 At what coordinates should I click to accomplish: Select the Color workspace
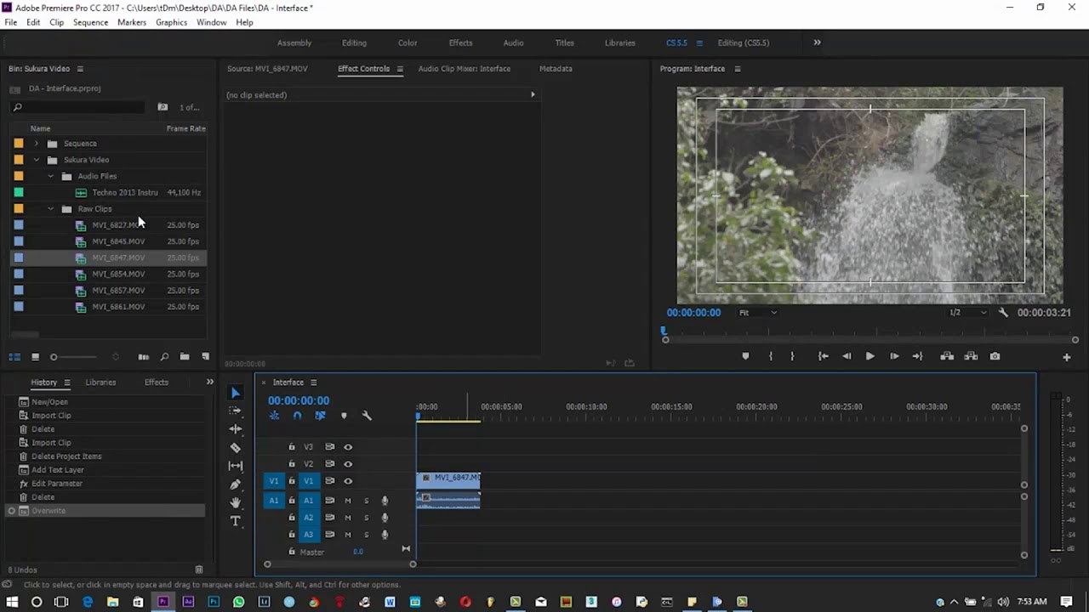pyautogui.click(x=408, y=42)
